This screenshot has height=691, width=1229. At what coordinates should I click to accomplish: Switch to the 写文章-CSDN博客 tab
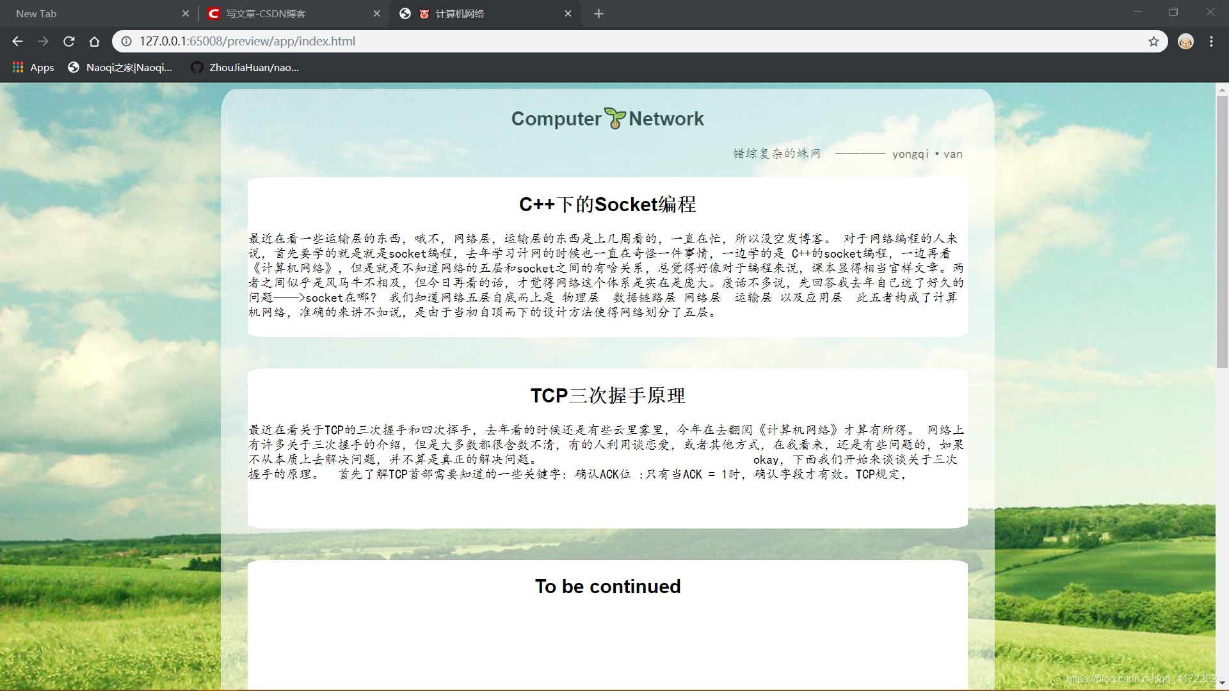293,13
